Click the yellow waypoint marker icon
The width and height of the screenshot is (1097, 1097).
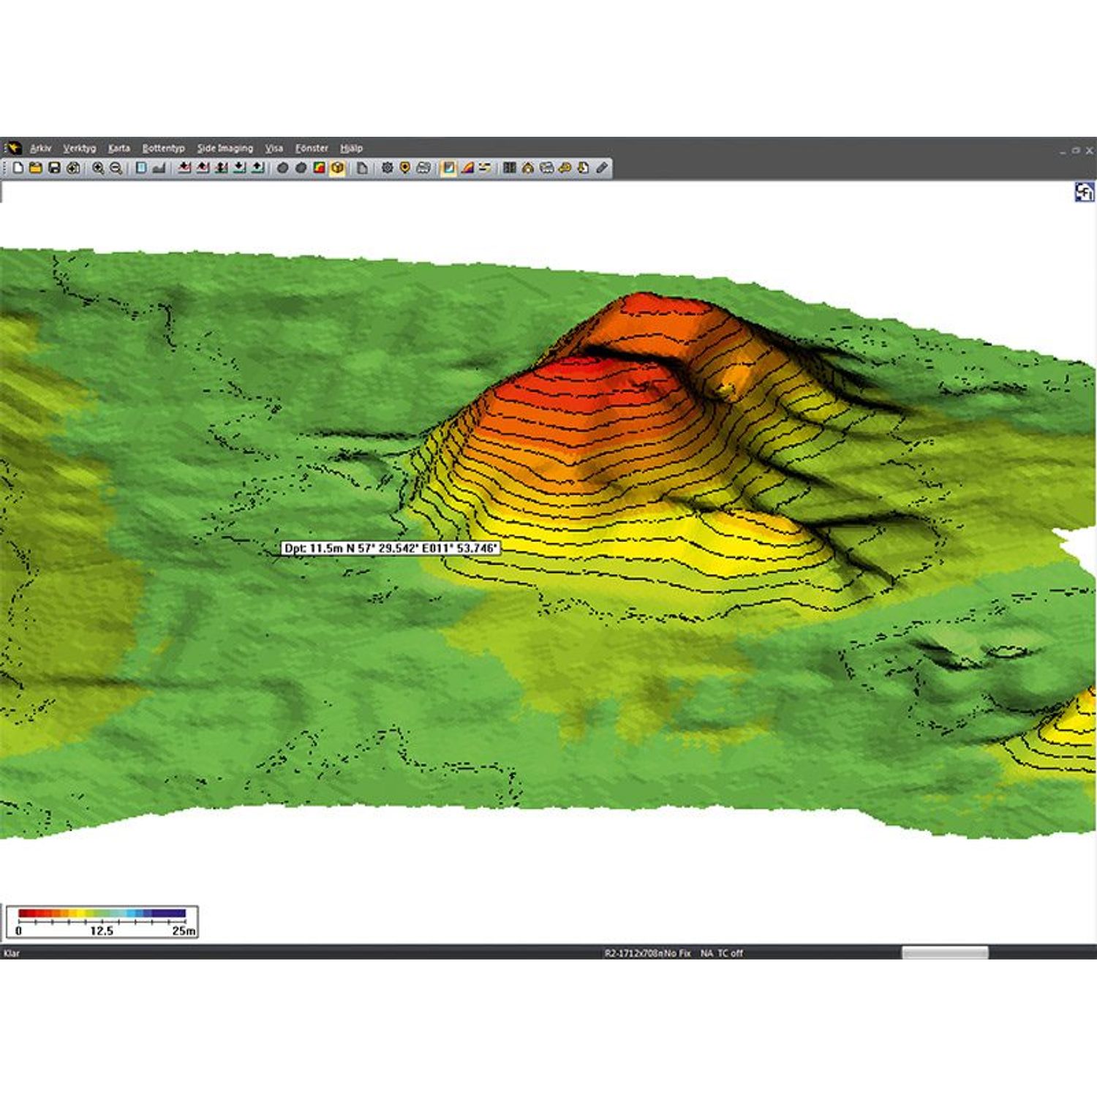point(405,168)
